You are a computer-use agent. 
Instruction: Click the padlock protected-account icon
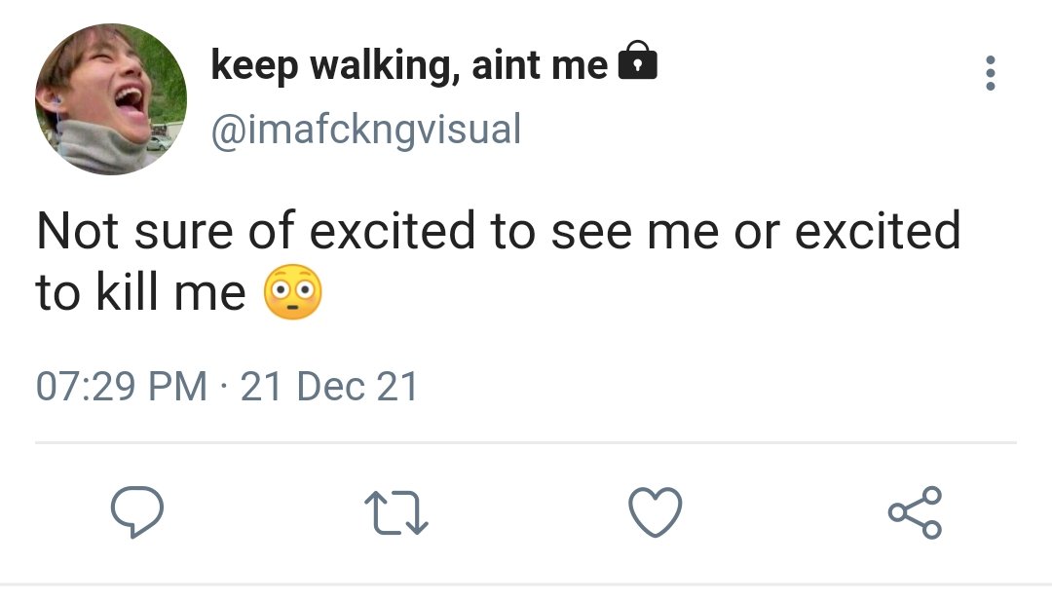point(637,60)
